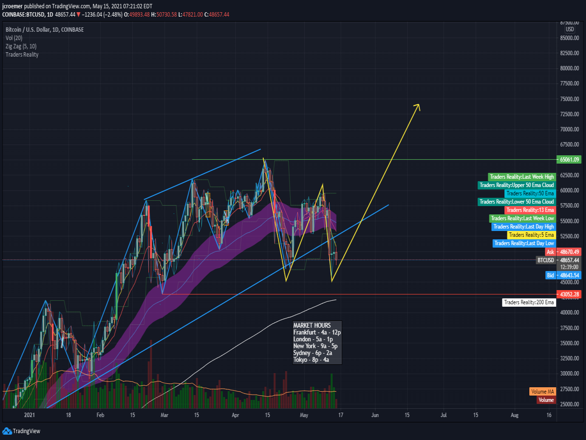The height and width of the screenshot is (440, 586).
Task: Click the Feb label on time axis
Action: click(x=101, y=415)
